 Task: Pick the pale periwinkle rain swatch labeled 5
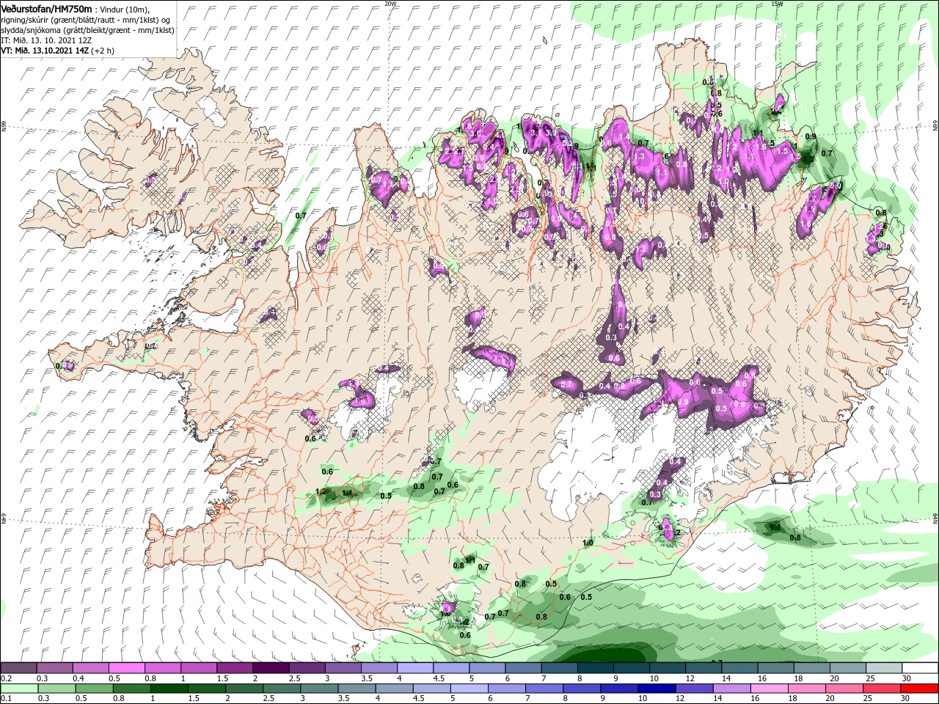tap(469, 689)
